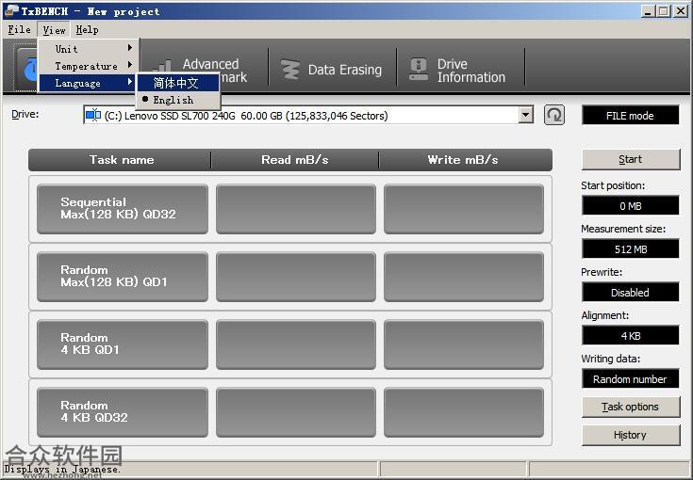Screen dimensions: 693x480
Task: Click Random 128 KB QD1 read result box
Action: coord(296,277)
